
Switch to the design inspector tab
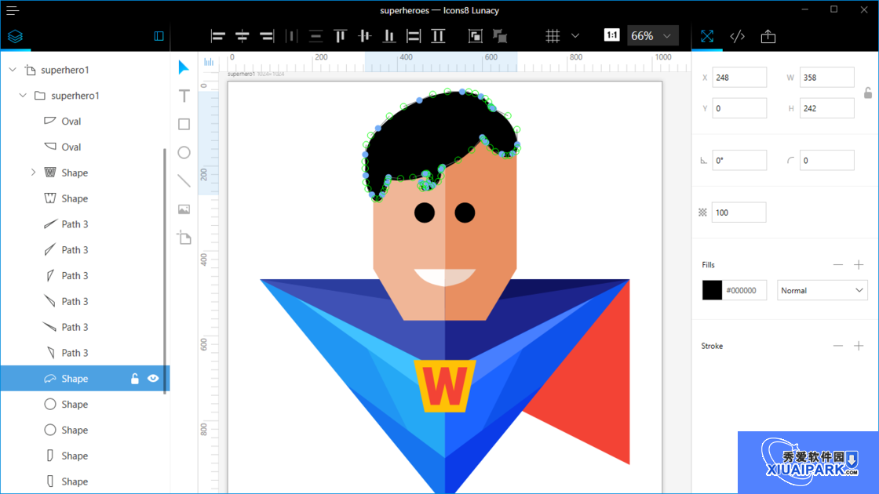point(707,36)
